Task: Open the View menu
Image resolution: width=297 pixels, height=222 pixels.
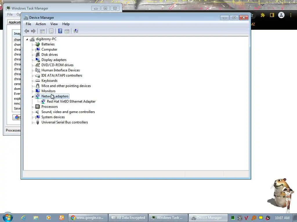Action: 54,24
